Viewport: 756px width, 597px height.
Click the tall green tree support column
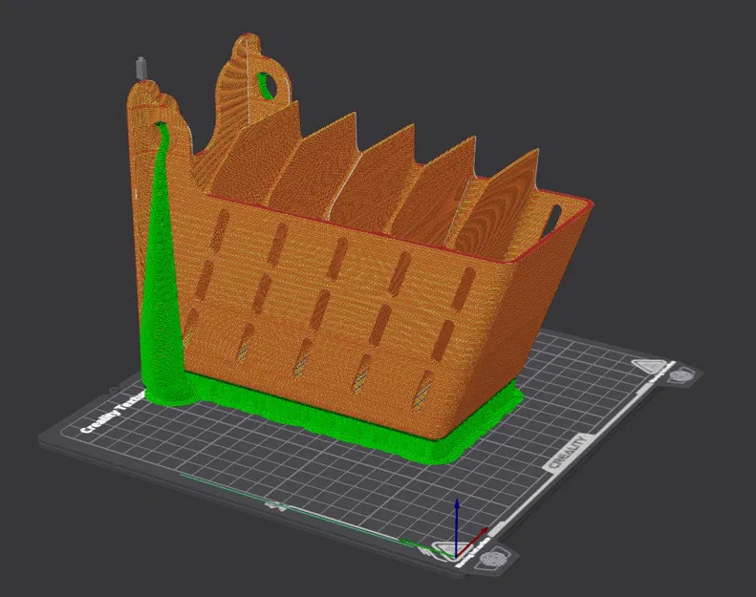pos(162,269)
